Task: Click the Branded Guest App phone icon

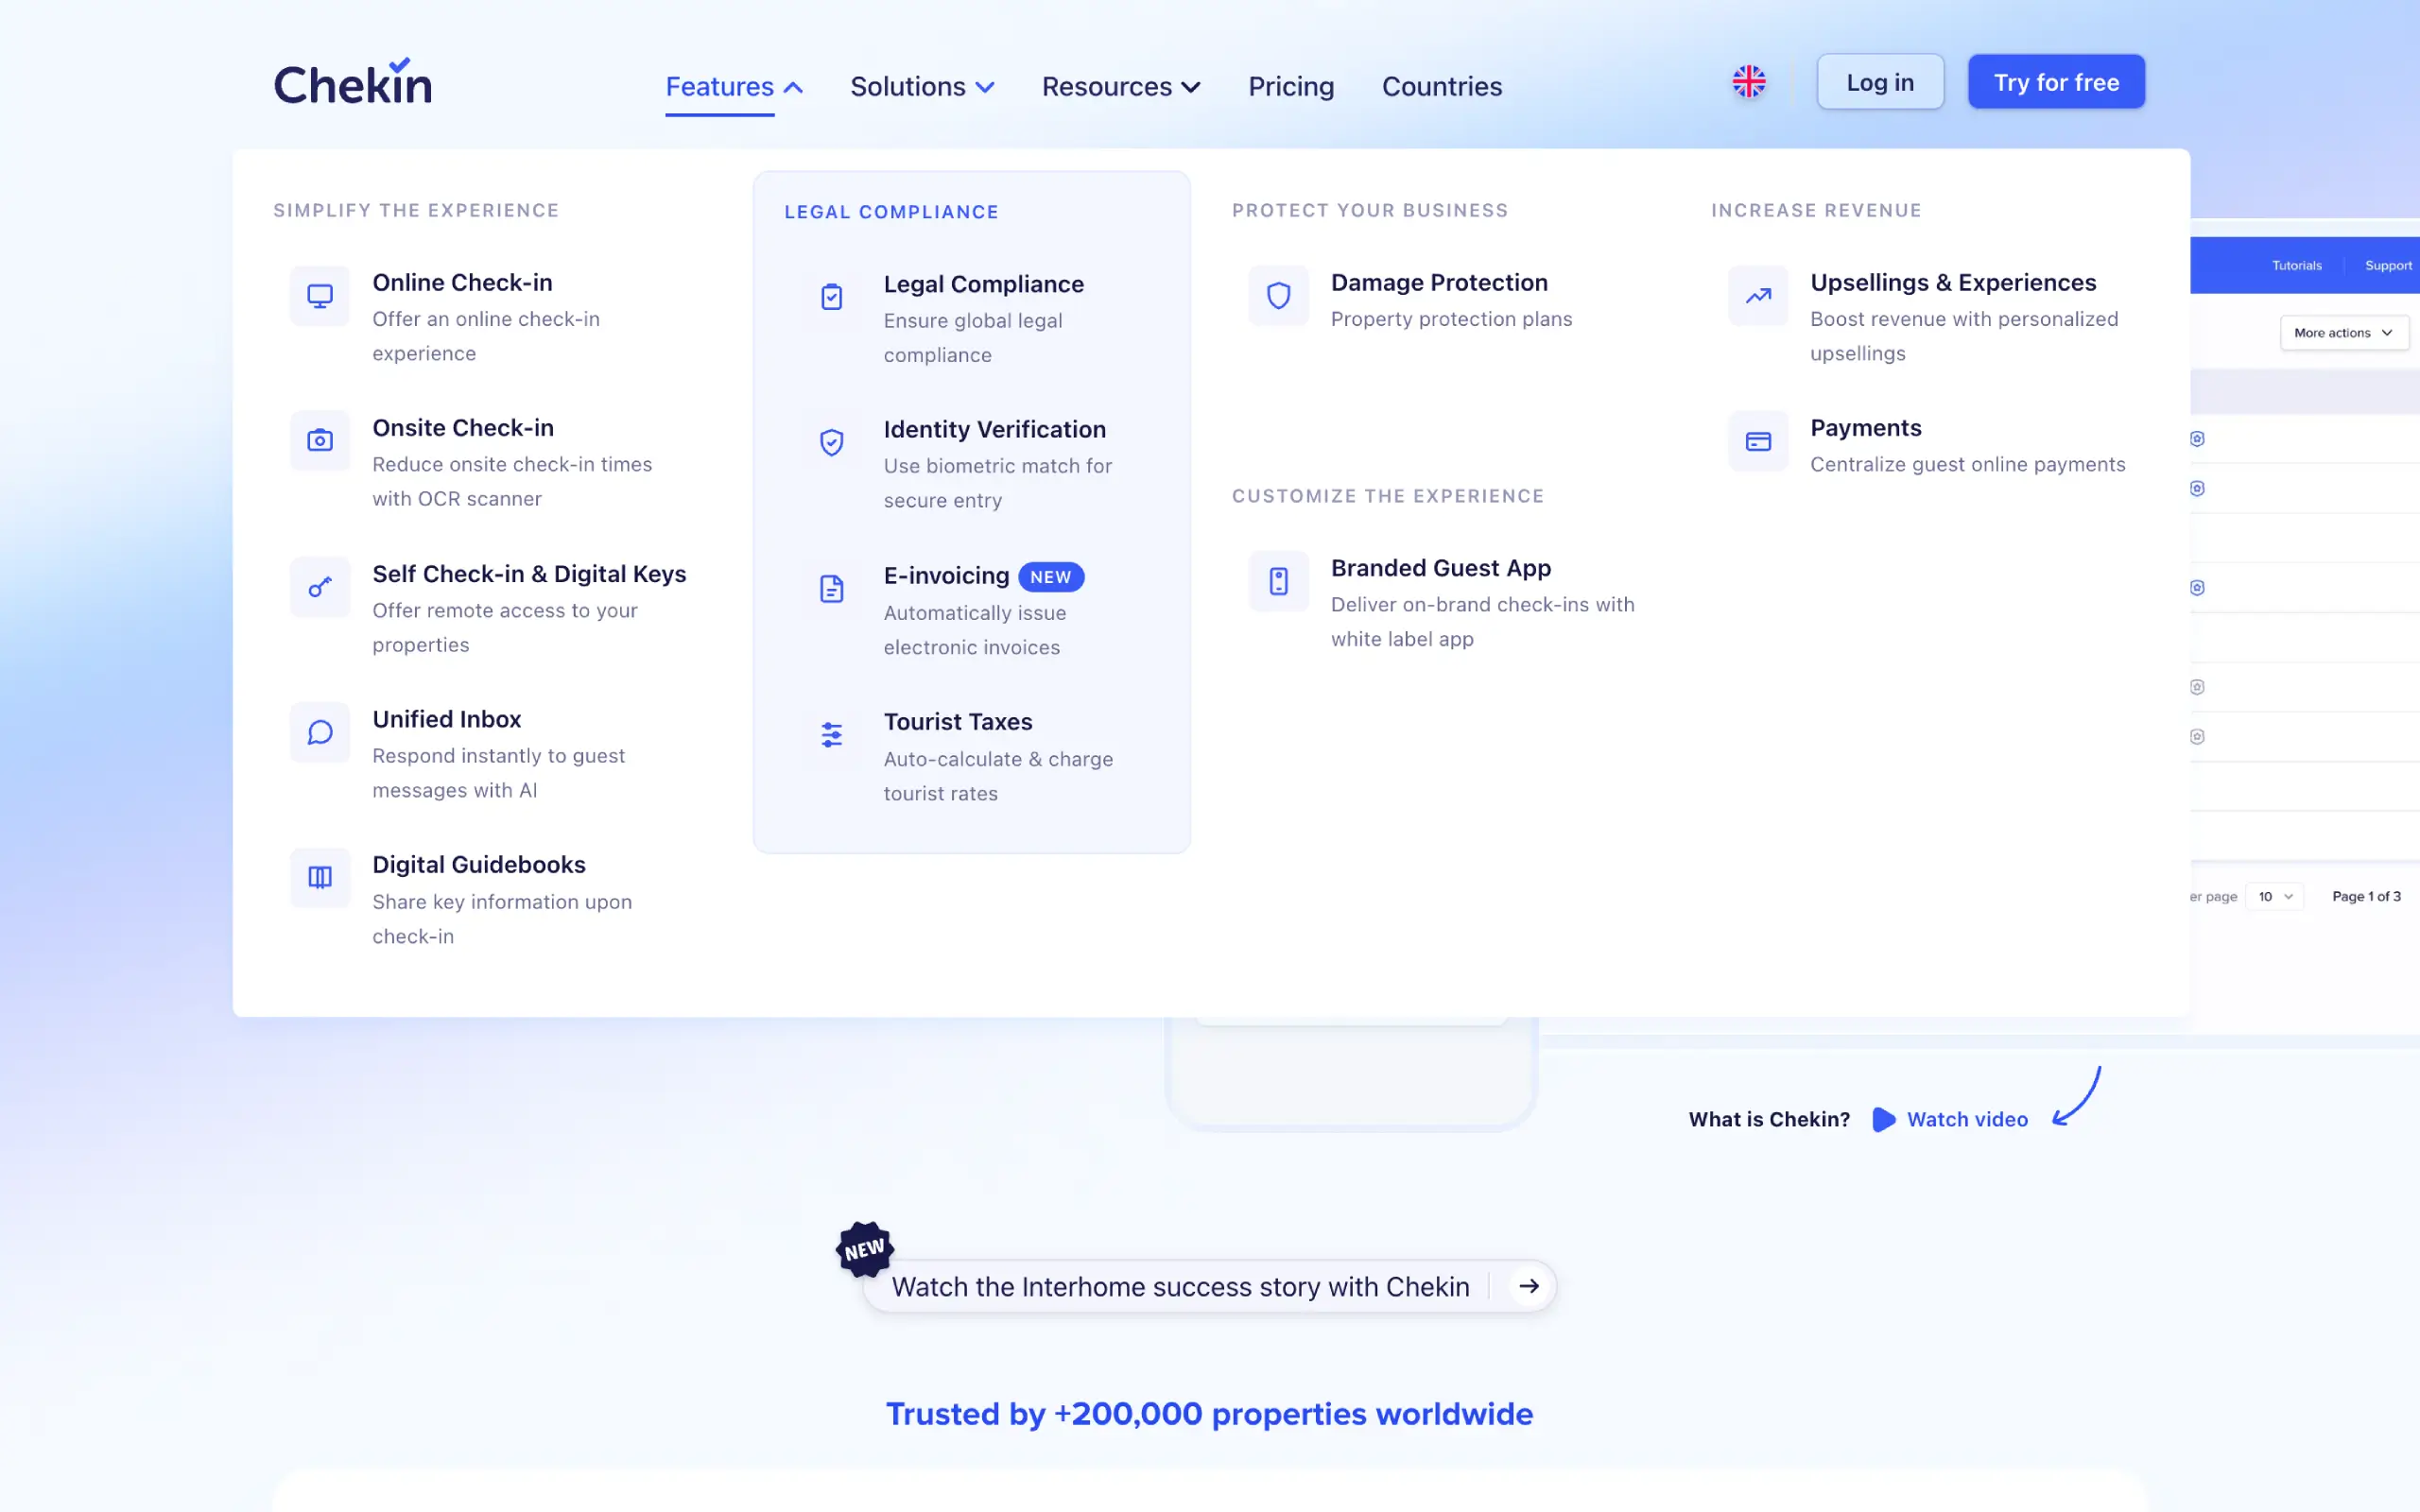Action: pos(1278,581)
